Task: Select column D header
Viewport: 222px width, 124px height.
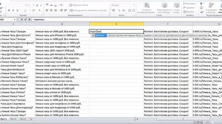Action: coord(62,24)
